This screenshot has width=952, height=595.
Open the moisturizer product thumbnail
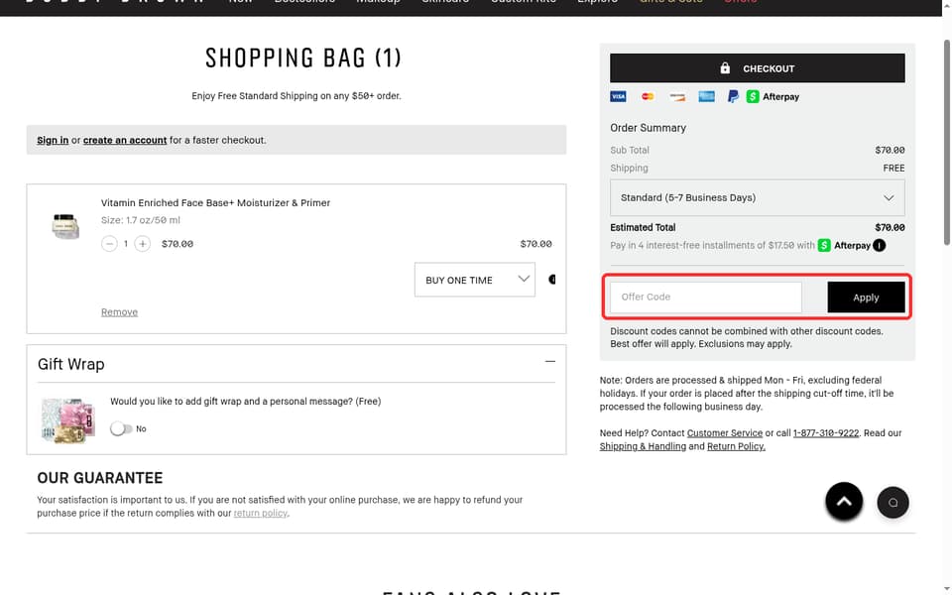(65, 226)
